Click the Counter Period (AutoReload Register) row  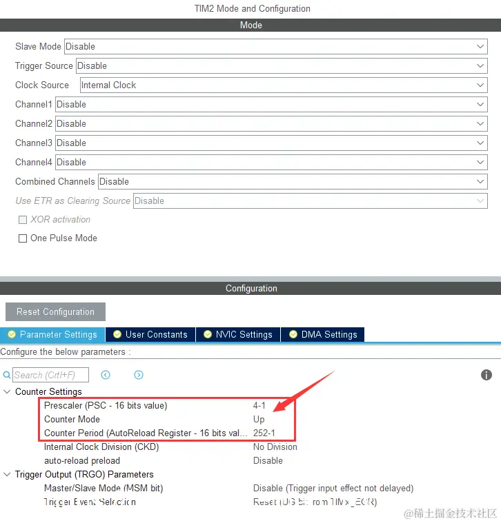(146, 433)
